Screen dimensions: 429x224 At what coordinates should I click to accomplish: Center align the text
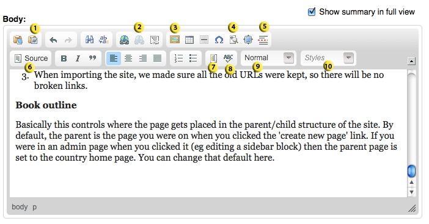128,58
